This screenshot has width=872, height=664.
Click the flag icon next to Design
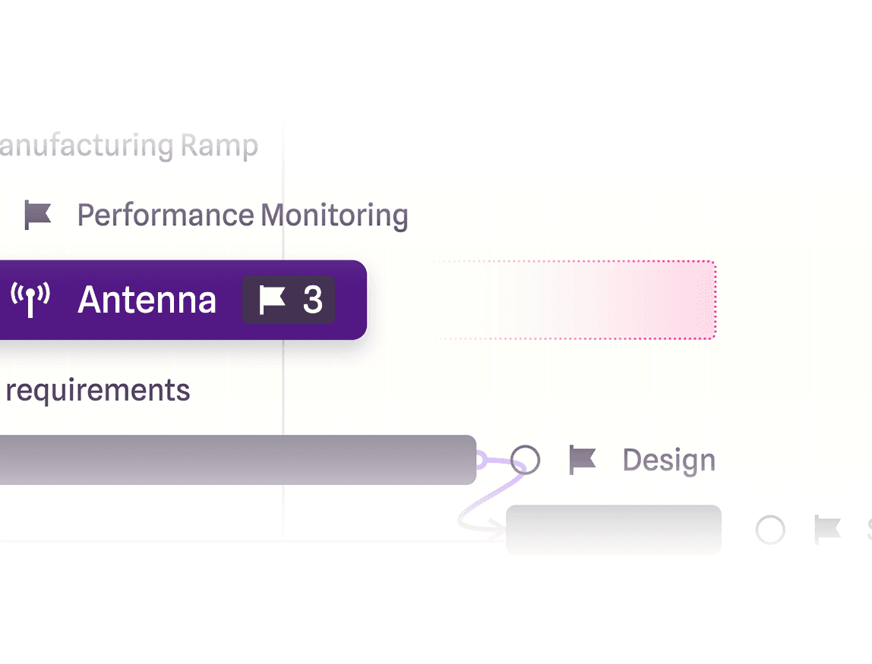point(583,460)
